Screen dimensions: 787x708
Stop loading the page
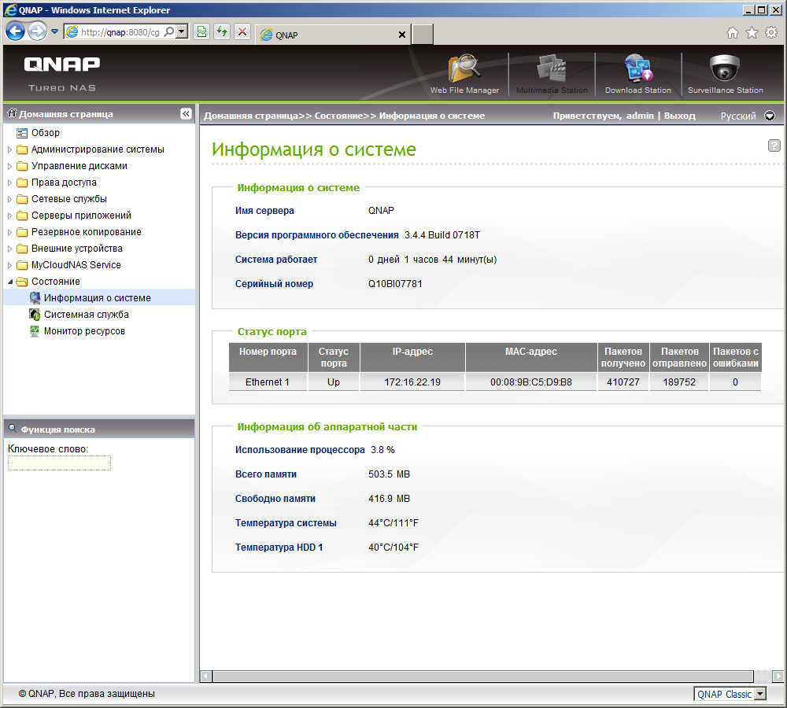coord(242,31)
